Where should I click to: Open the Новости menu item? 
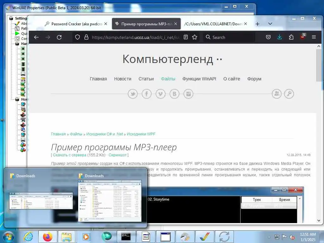[123, 79]
